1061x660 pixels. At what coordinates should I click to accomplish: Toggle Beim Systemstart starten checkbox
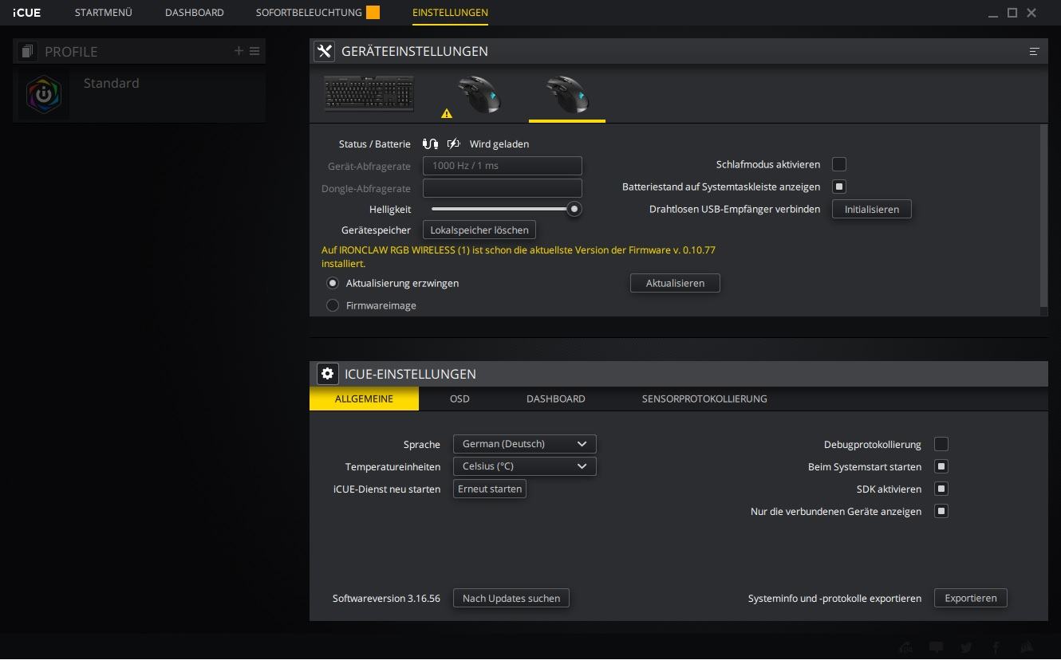point(941,466)
